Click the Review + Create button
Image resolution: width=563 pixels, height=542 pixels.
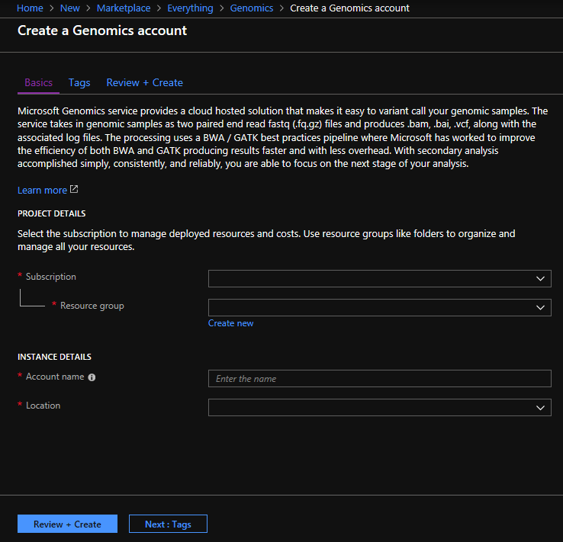click(67, 524)
